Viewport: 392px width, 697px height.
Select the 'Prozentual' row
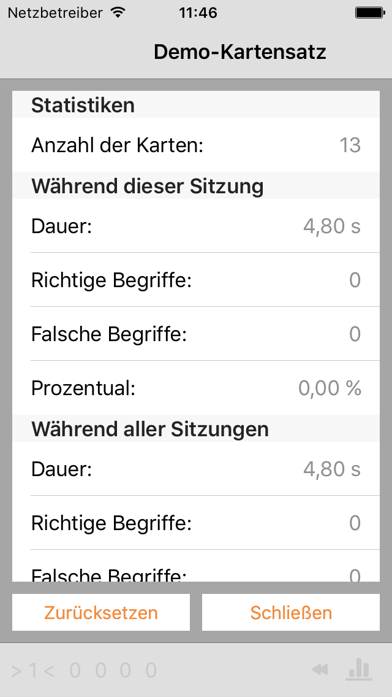click(x=196, y=388)
